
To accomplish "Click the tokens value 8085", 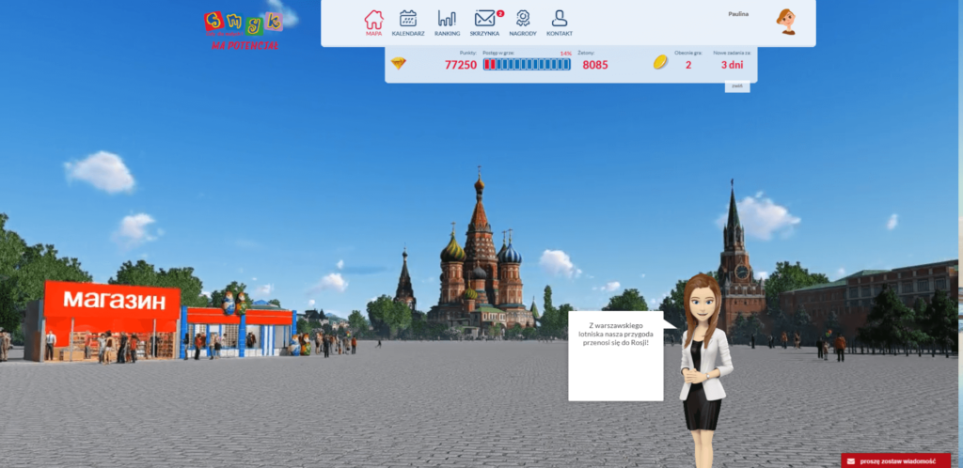I will pyautogui.click(x=595, y=65).
